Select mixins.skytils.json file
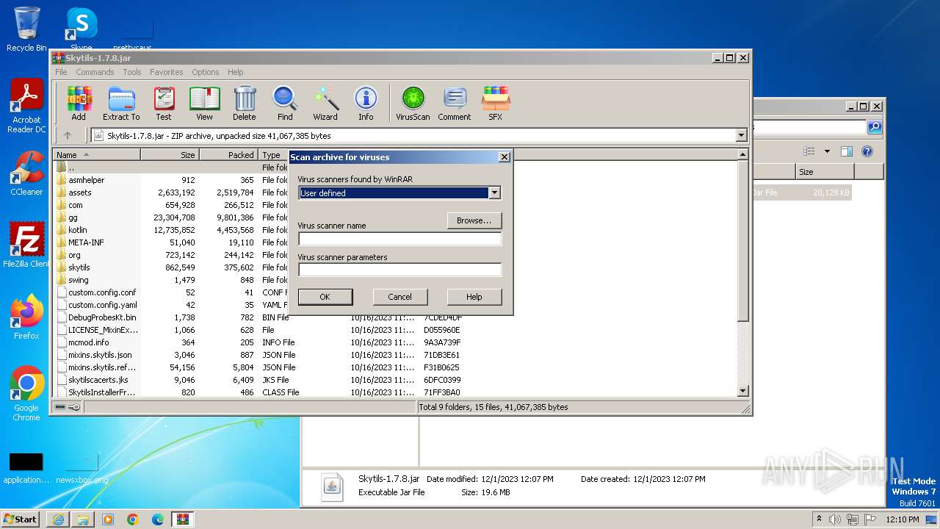 [x=100, y=355]
